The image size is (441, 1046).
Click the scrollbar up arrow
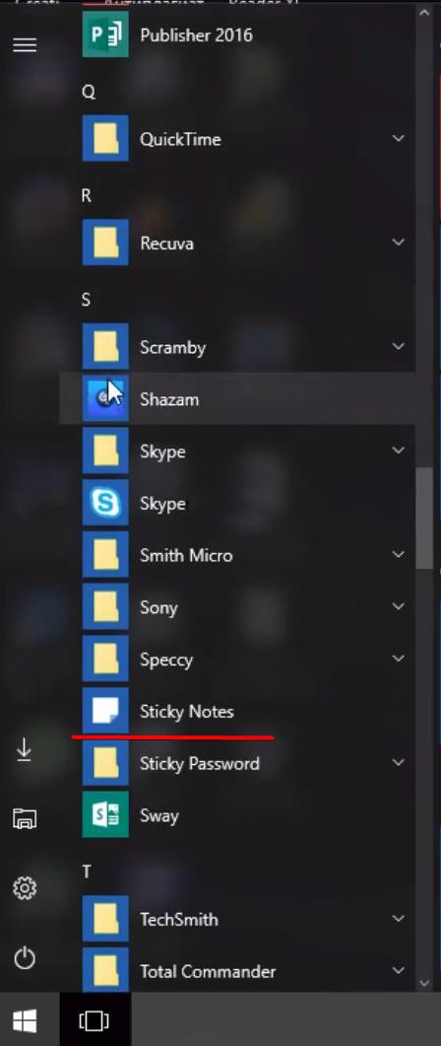tap(424, 12)
